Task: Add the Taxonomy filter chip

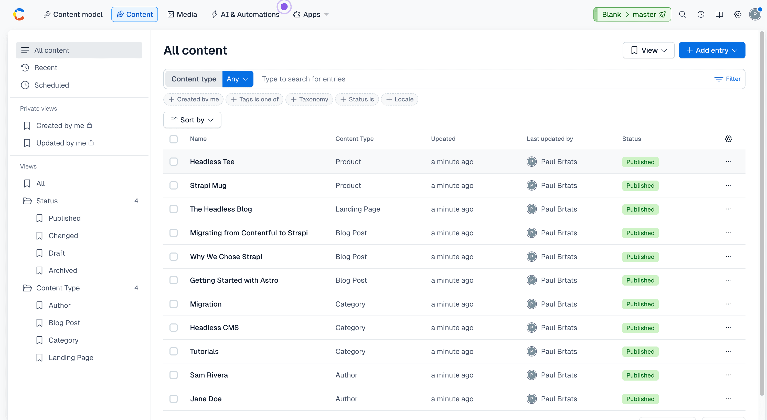Action: 309,99
